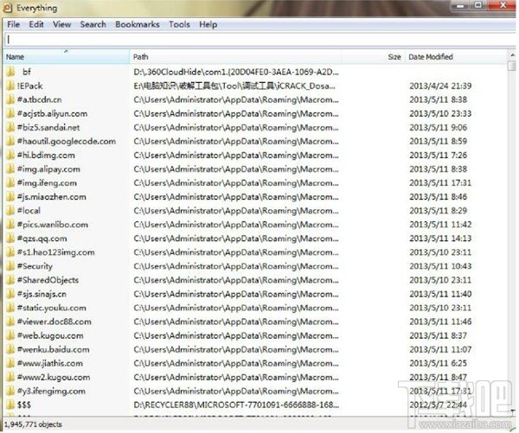Open the Bookmarks menu
The image size is (519, 433).
coord(138,24)
